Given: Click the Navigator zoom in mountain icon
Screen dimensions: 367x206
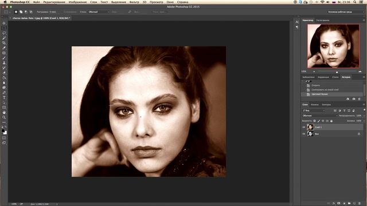Looking at the screenshot, I should click(360, 72).
